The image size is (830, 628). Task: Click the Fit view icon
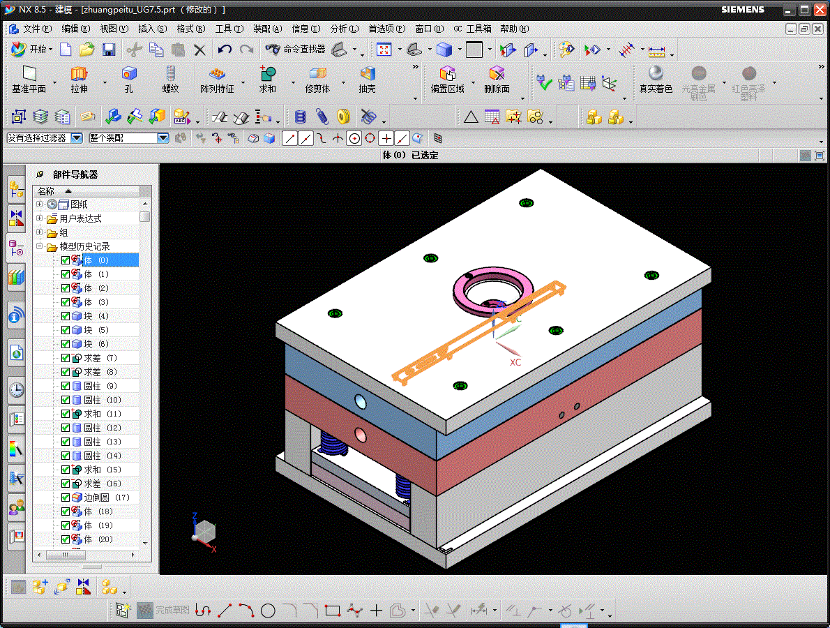pyautogui.click(x=384, y=50)
